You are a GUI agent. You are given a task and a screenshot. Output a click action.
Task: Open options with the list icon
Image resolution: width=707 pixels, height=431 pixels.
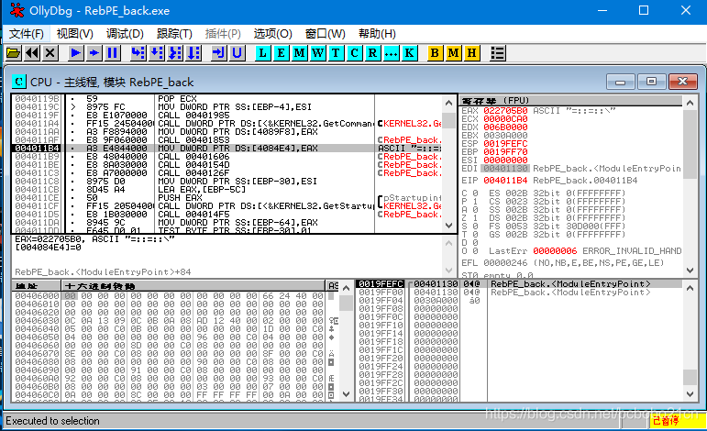497,53
